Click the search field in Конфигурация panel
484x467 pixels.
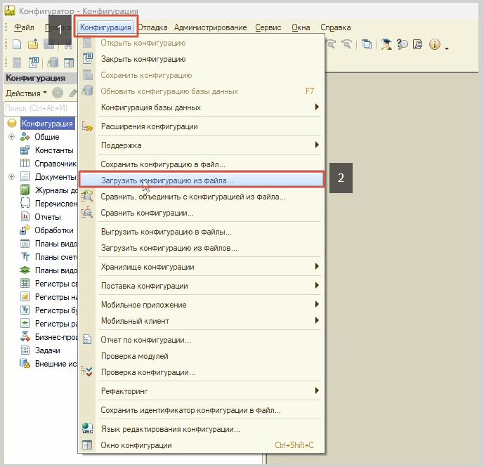coord(39,108)
